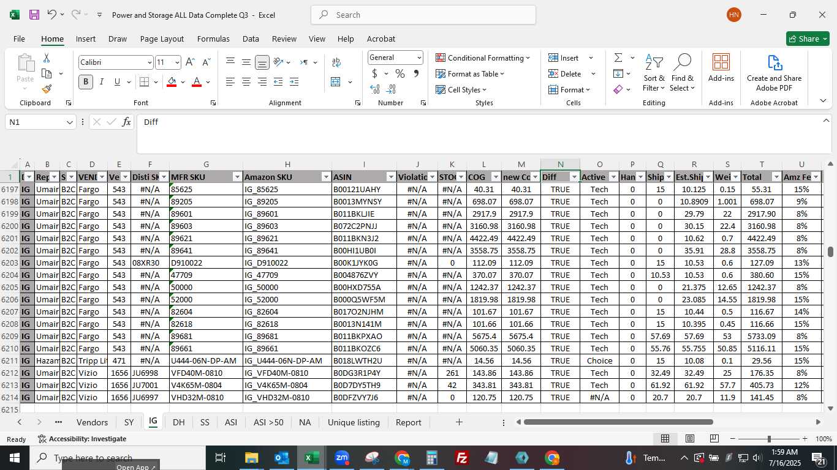
Task: Click the Fill Color swatch button
Action: [x=172, y=82]
